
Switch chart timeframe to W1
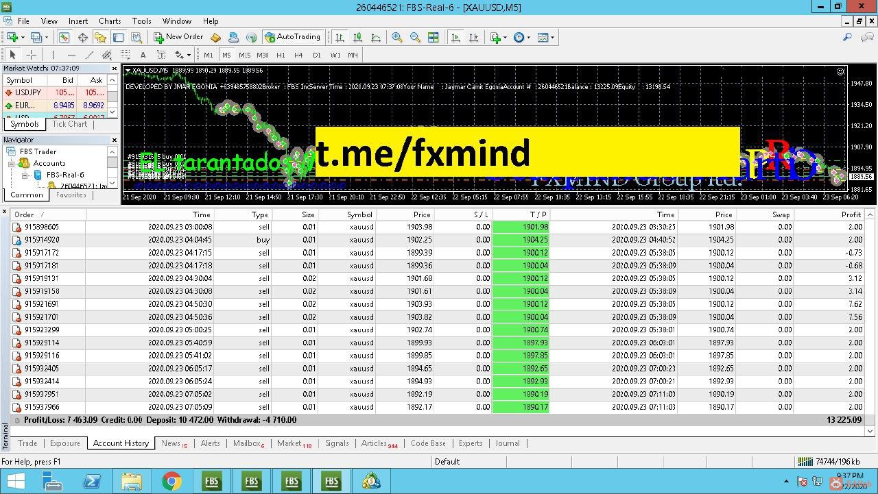tap(335, 55)
